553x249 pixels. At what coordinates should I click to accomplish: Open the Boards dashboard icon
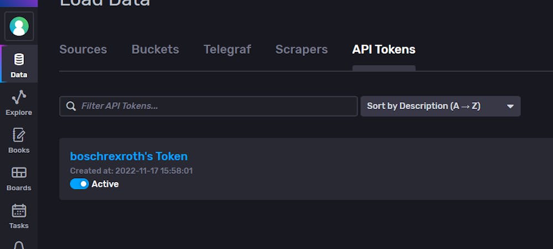pyautogui.click(x=19, y=173)
